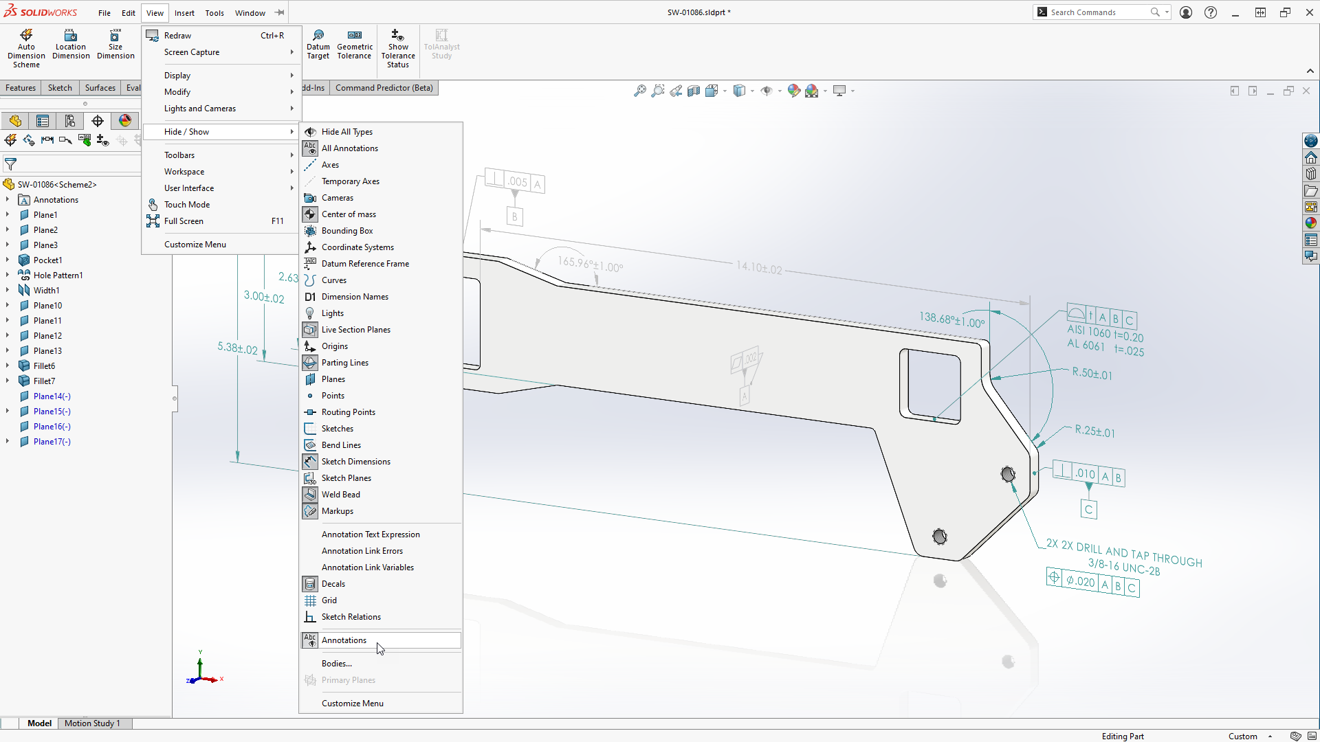The height and width of the screenshot is (742, 1320).
Task: Toggle Origins visibility in the submenu
Action: coord(335,346)
